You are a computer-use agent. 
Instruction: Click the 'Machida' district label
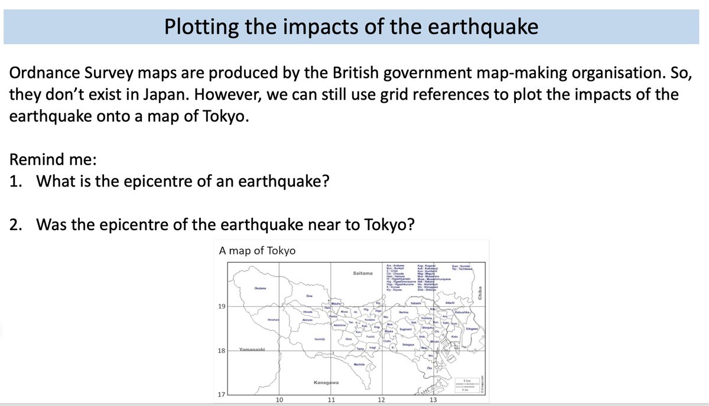[359, 364]
